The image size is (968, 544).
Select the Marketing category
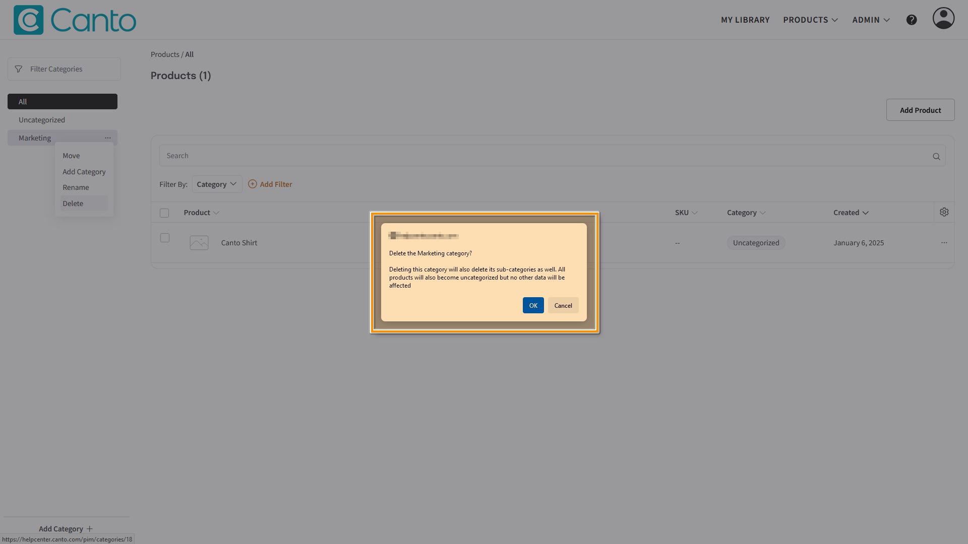[x=35, y=138]
